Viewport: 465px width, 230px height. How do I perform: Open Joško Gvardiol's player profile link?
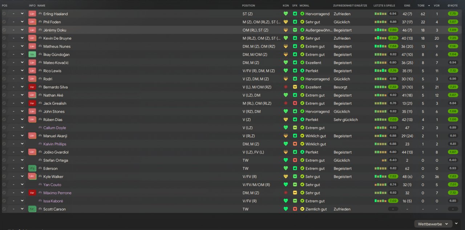coord(56,152)
